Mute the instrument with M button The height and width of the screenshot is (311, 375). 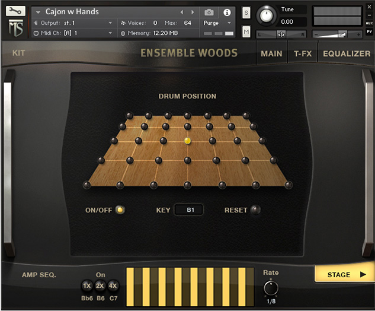click(x=246, y=31)
